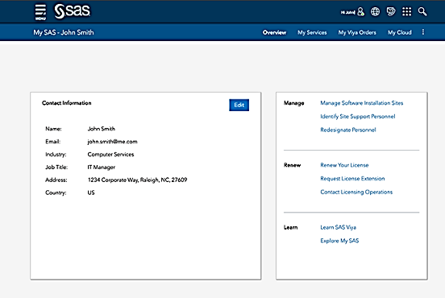
Task: Click Renew Your License link
Action: click(344, 165)
